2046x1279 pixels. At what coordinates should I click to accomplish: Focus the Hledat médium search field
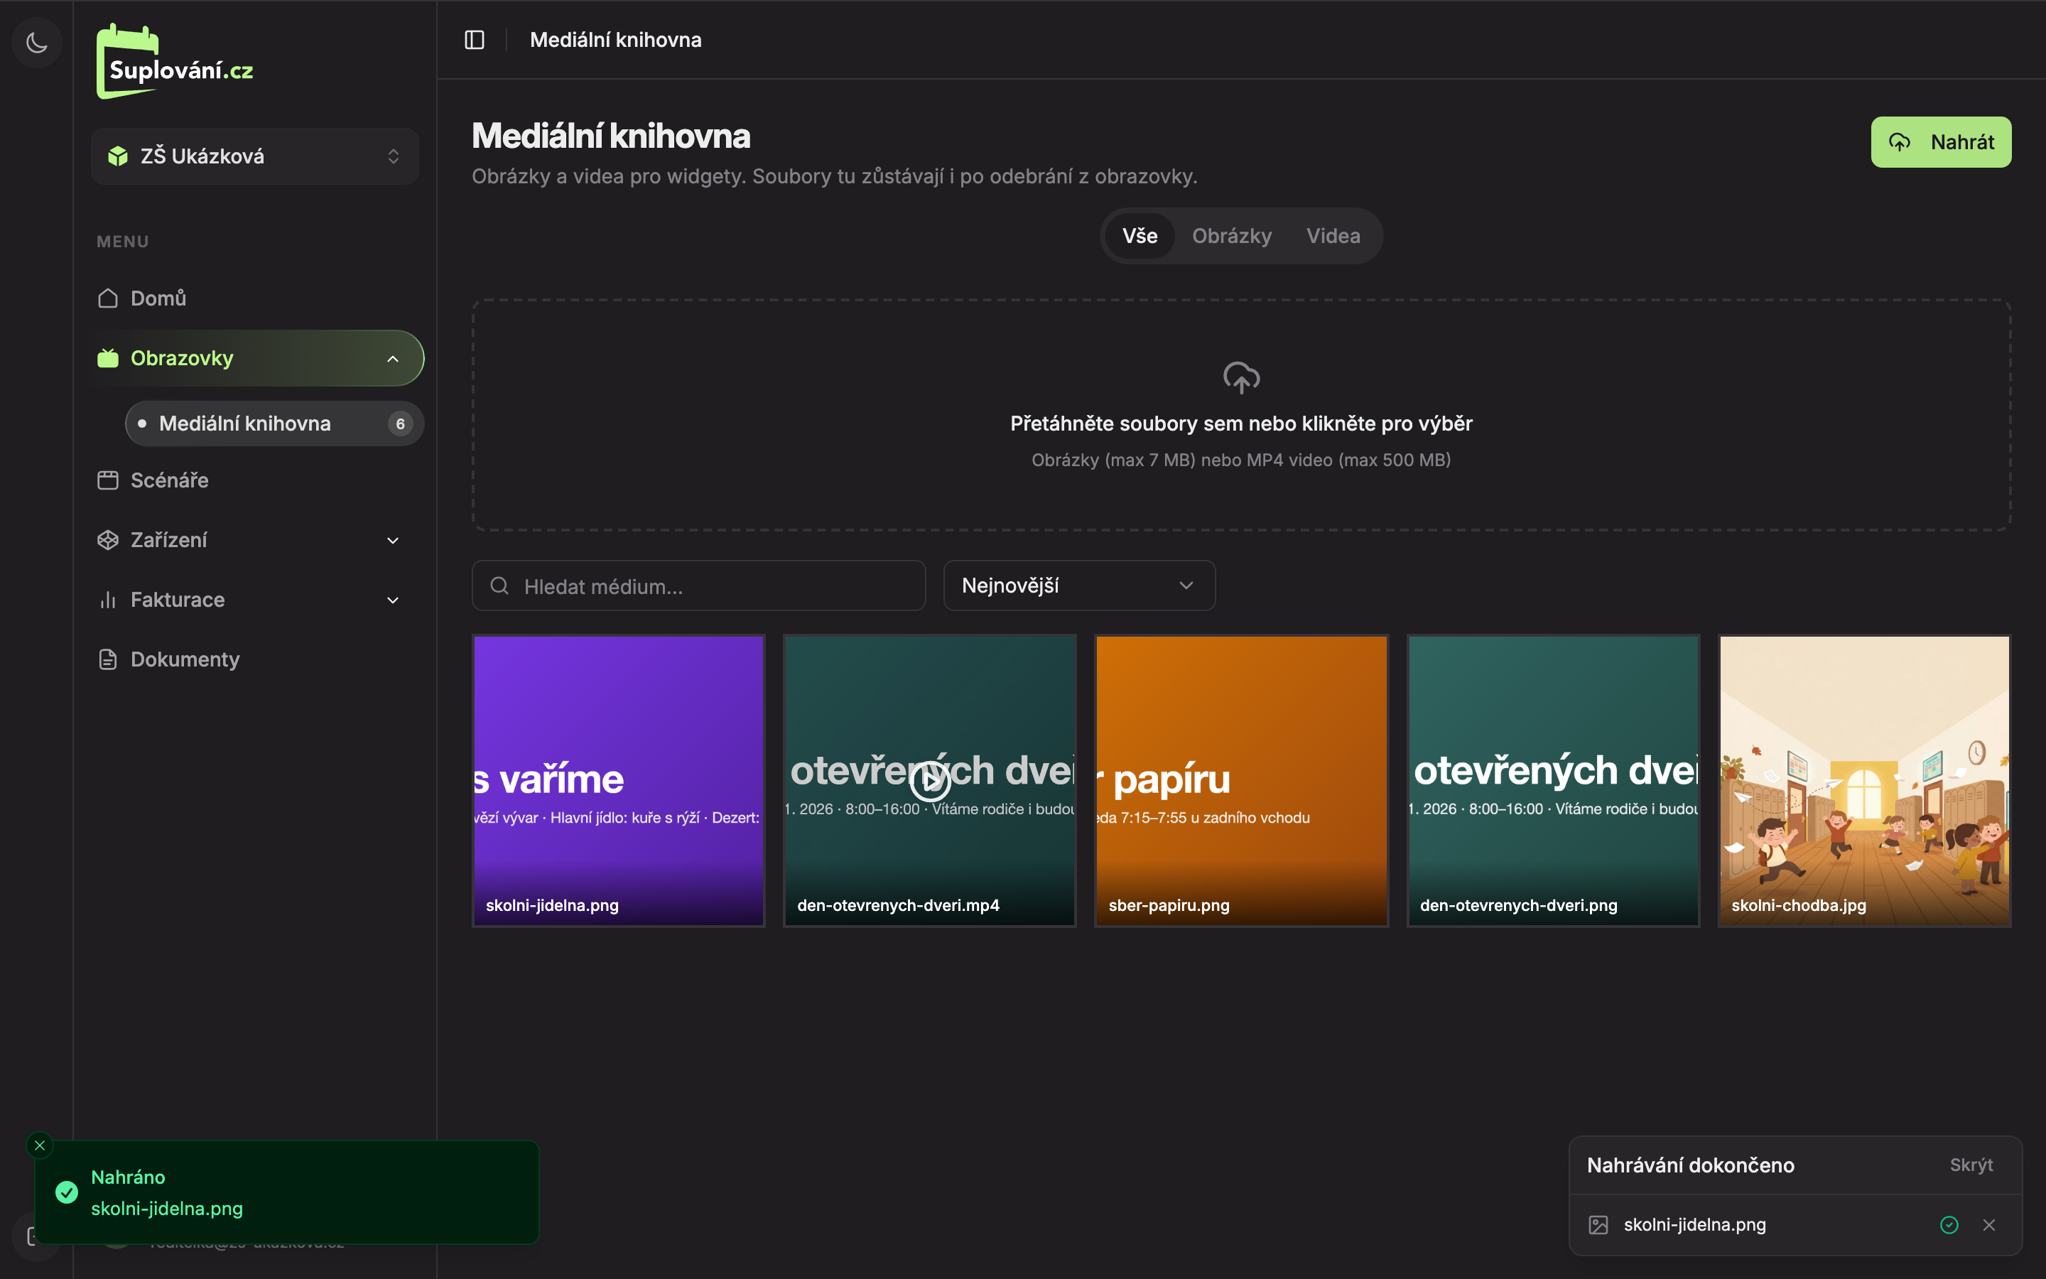(698, 585)
